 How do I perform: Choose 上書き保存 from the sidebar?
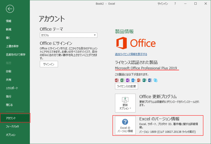[x=12, y=46]
